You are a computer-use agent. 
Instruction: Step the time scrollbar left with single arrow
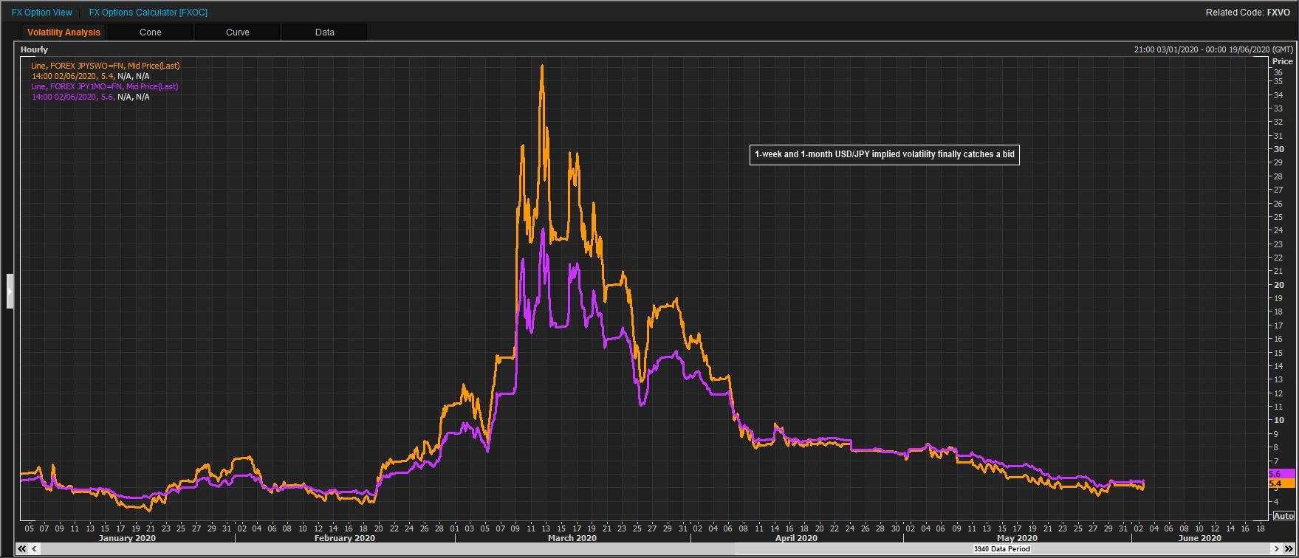tap(34, 549)
